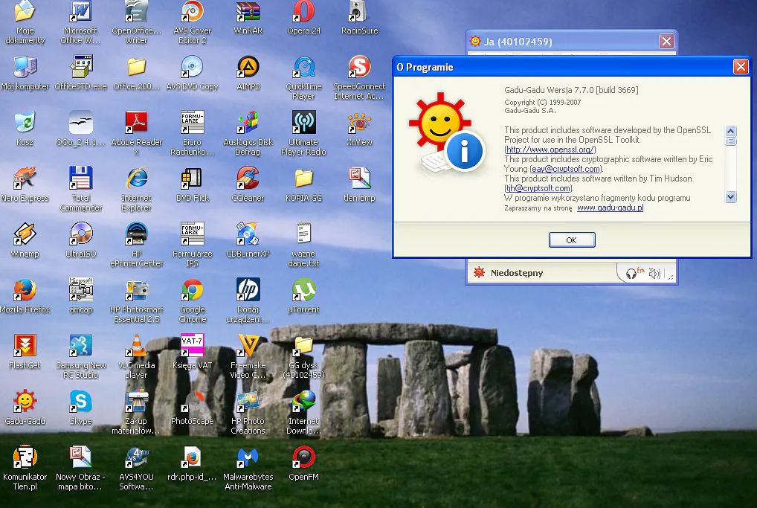
Task: Select the HP ePrinterCenter icon
Action: tap(137, 245)
